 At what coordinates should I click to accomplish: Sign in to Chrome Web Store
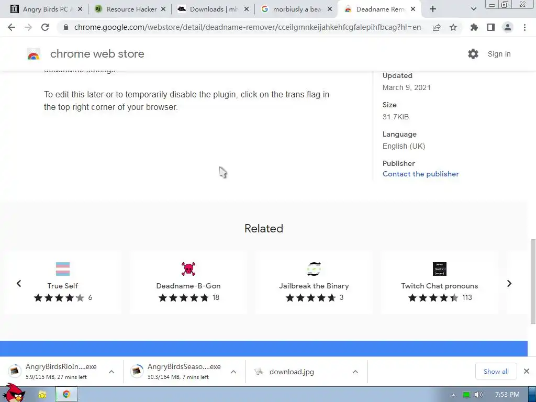(499, 54)
